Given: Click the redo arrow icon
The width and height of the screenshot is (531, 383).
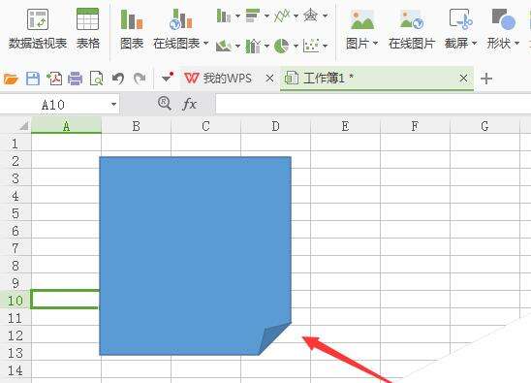Looking at the screenshot, I should (x=140, y=79).
